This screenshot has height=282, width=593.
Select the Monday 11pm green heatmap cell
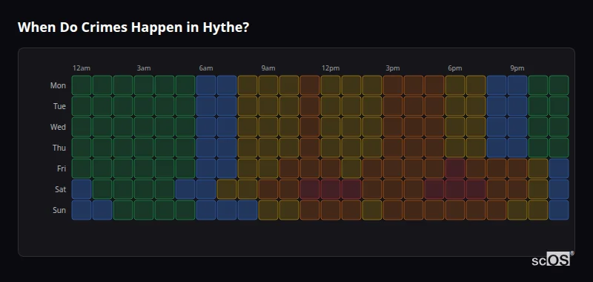(559, 85)
